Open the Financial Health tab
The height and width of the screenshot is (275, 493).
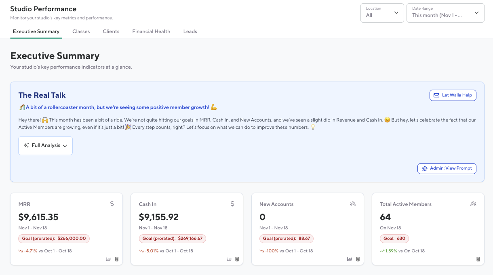151,31
